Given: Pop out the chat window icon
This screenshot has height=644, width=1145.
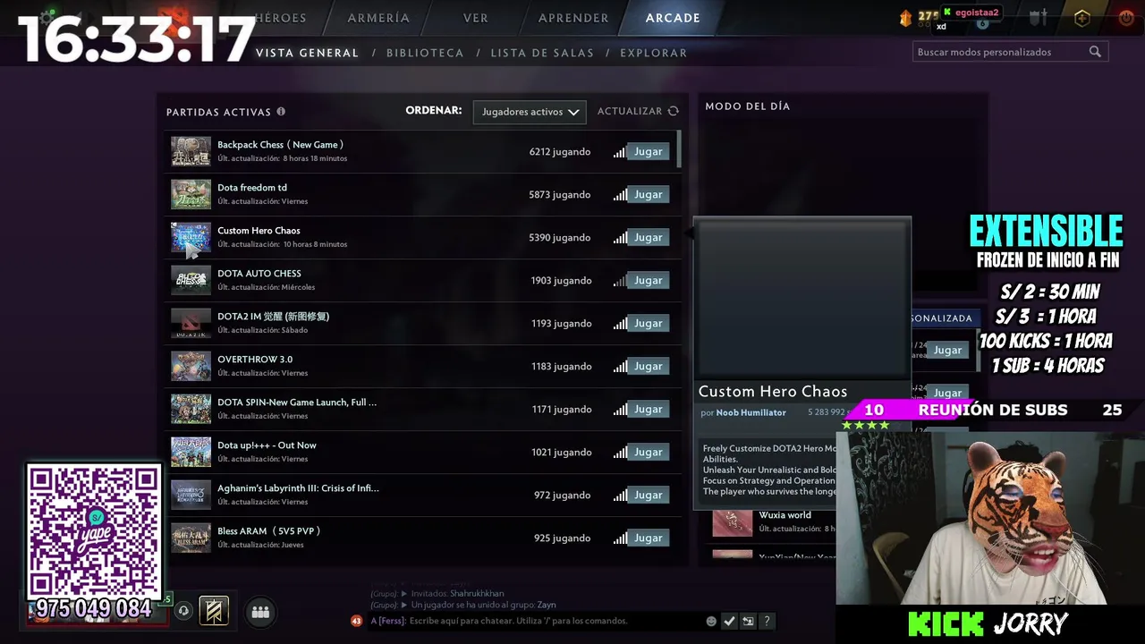Looking at the screenshot, I should pyautogui.click(x=748, y=621).
